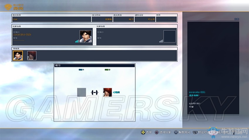249x140 pixels.
Task: Click second player's 称号 label
Action: point(99,38)
